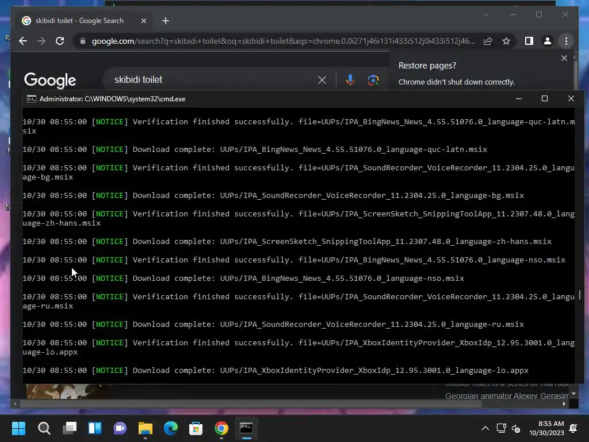This screenshot has width=589, height=442.
Task: Click Chrome page scroll down arrow
Action: 573,394
